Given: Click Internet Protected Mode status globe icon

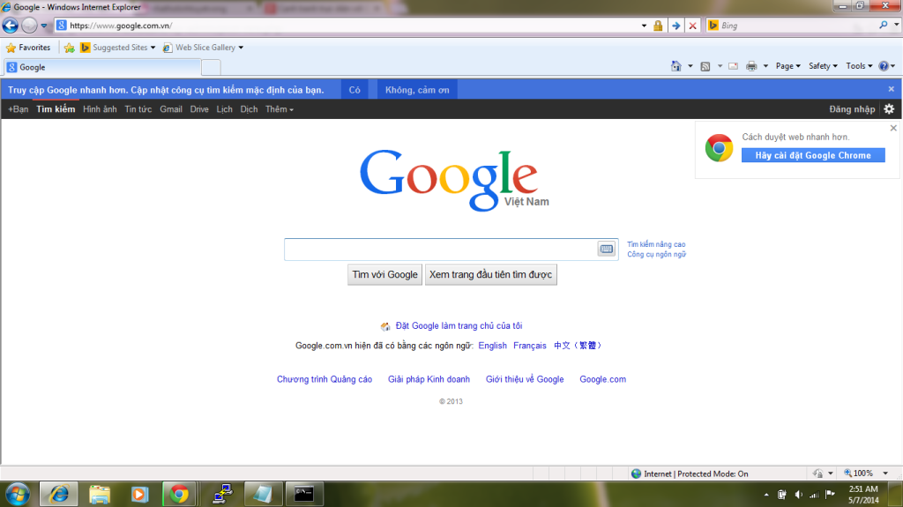Looking at the screenshot, I should click(637, 473).
